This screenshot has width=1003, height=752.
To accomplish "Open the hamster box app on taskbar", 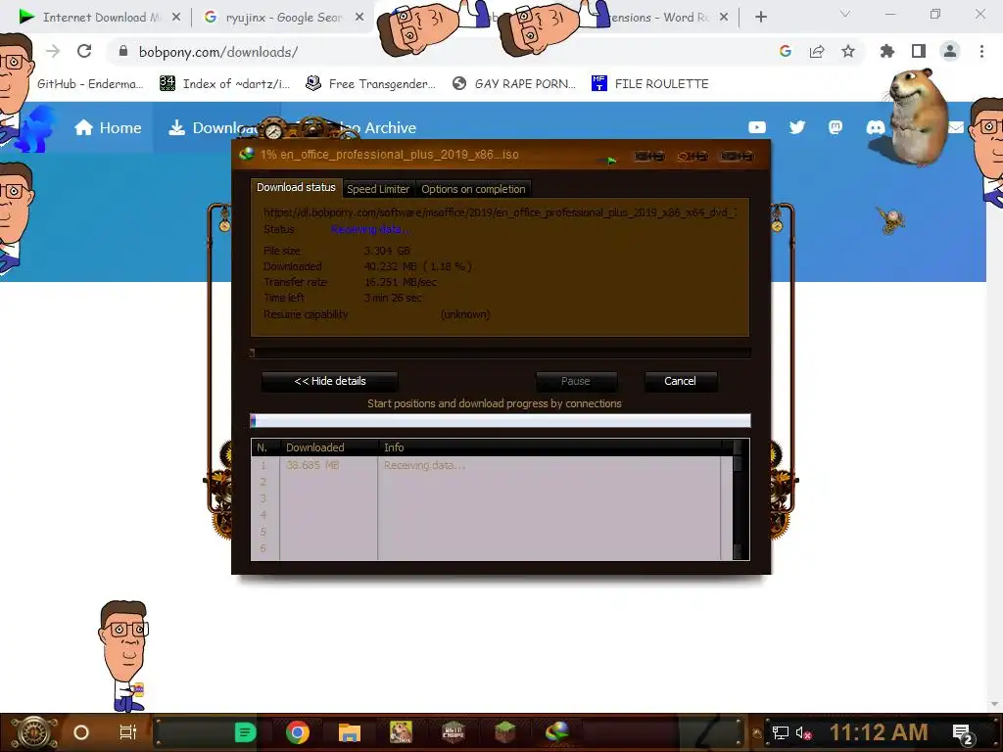I will tap(401, 732).
